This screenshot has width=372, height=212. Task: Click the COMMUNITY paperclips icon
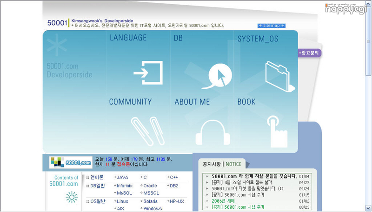(x=147, y=131)
